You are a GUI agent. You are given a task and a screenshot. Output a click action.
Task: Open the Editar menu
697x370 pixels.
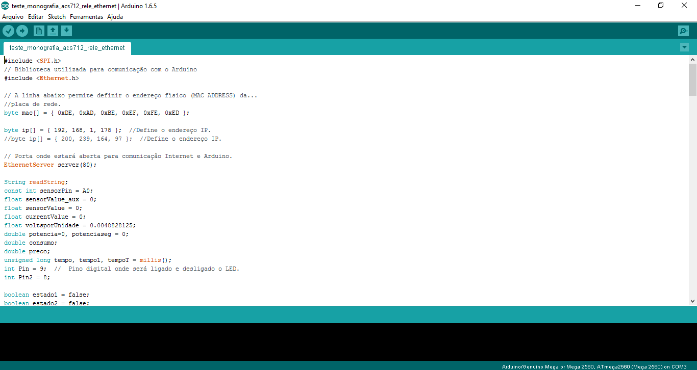(x=36, y=17)
